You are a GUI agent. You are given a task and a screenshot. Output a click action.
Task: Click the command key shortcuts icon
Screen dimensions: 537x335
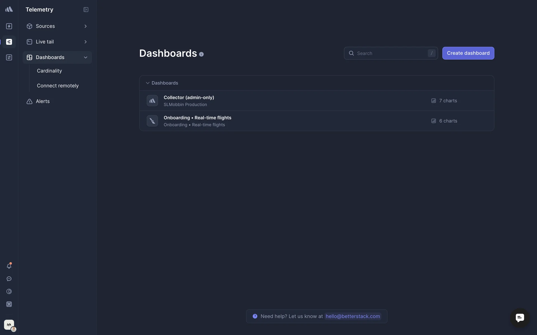pyautogui.click(x=9, y=304)
